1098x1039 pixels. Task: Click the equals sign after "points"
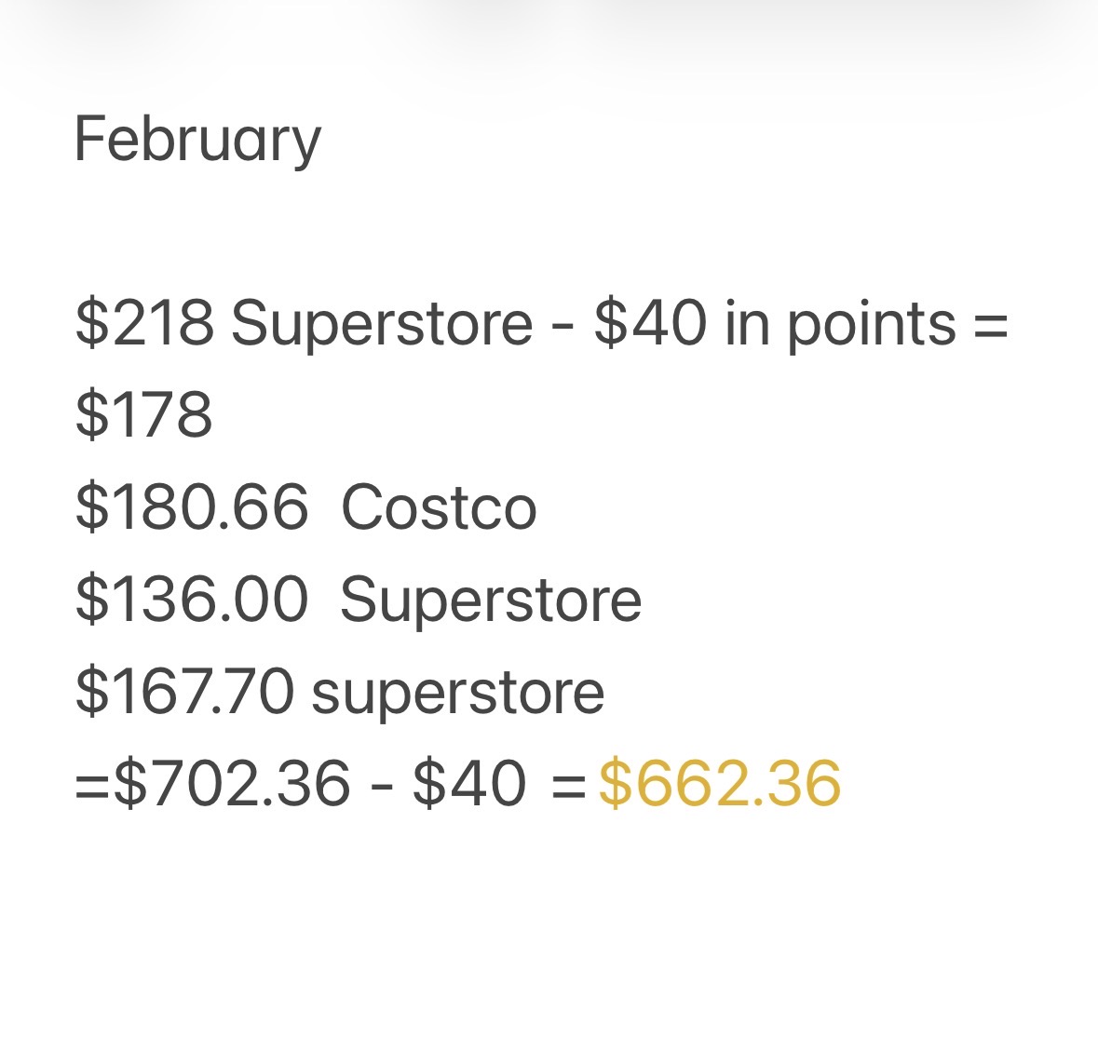[991, 324]
